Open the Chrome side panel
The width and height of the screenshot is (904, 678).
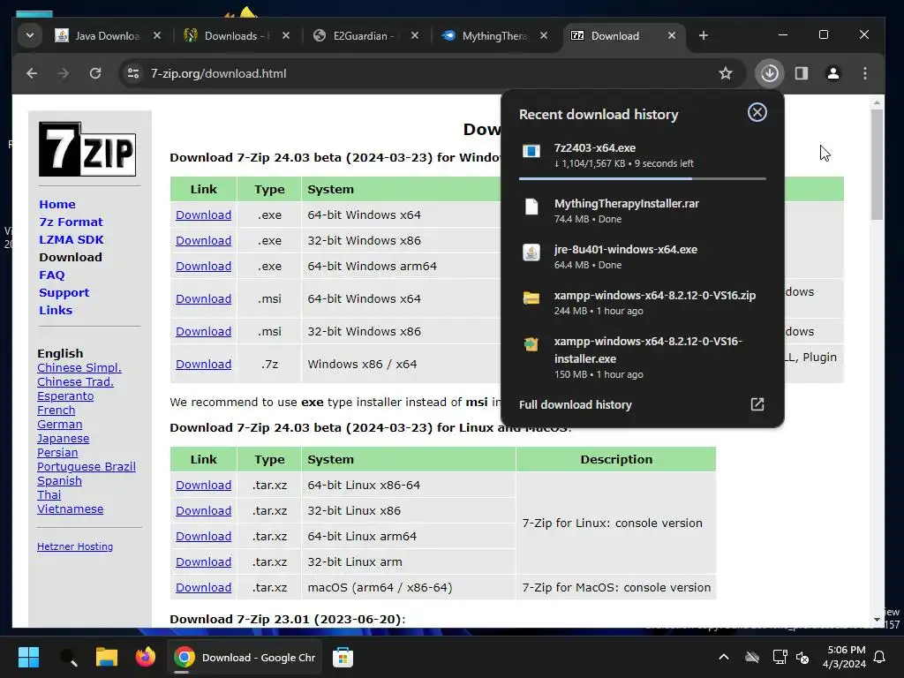pyautogui.click(x=802, y=73)
